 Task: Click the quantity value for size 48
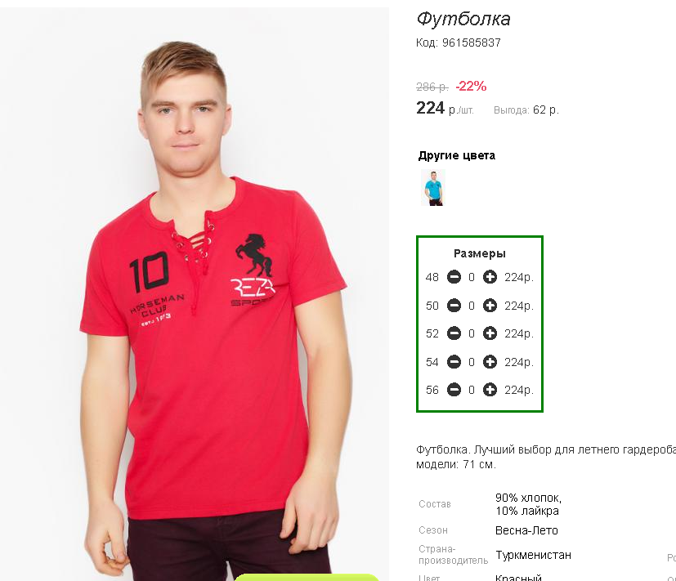(472, 277)
